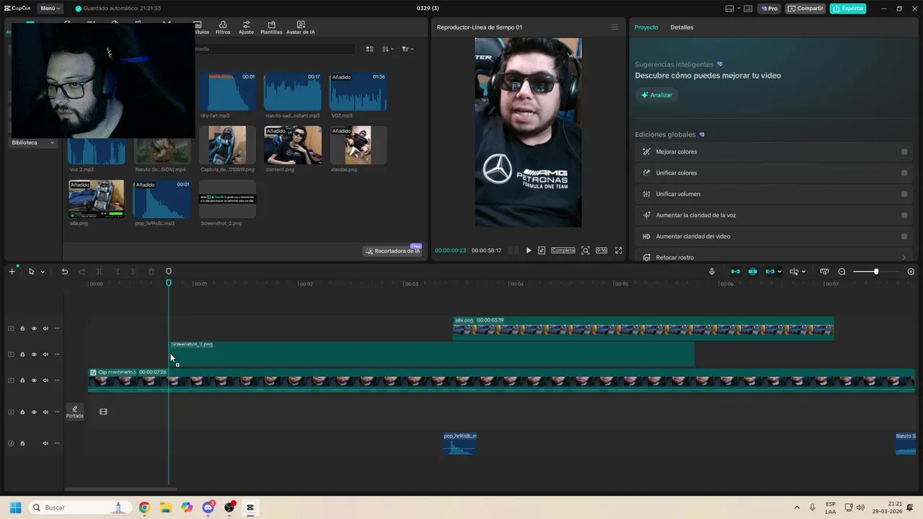The width and height of the screenshot is (923, 519).
Task: Expand the Biblioteca dropdown
Action: tap(32, 143)
